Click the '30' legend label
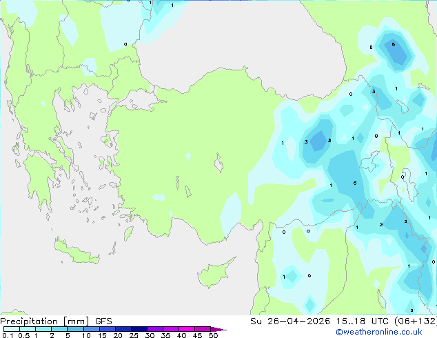The image size is (437, 338). tap(150, 335)
